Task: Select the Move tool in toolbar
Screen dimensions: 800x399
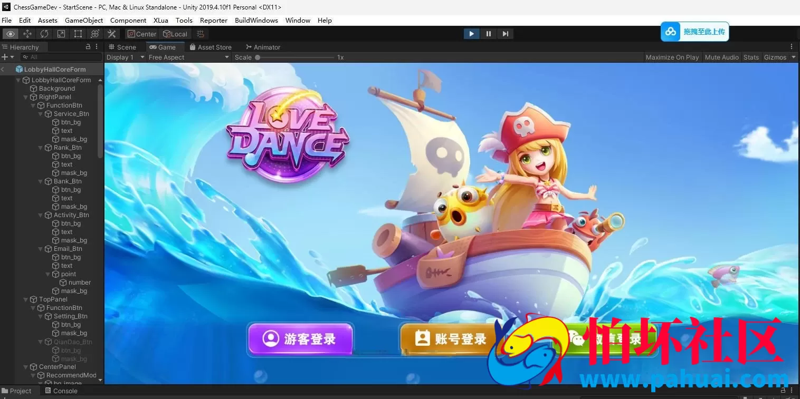Action: coord(27,34)
